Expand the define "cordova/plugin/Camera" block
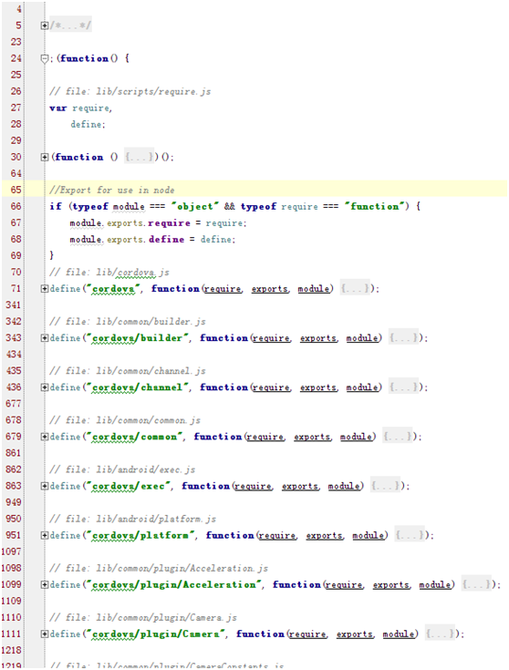 (x=45, y=634)
